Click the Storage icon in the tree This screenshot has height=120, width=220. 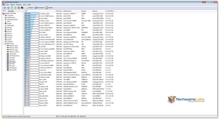pyautogui.click(x=6, y=27)
